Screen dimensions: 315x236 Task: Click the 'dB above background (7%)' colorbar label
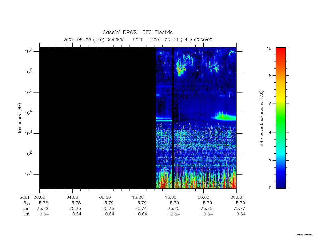tap(261, 118)
